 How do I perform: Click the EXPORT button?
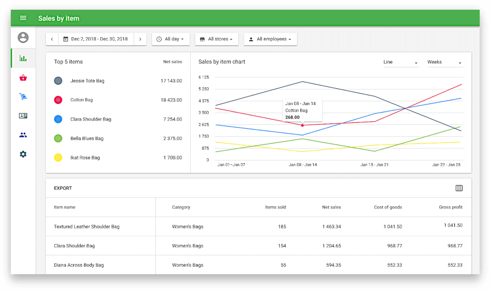coord(63,189)
